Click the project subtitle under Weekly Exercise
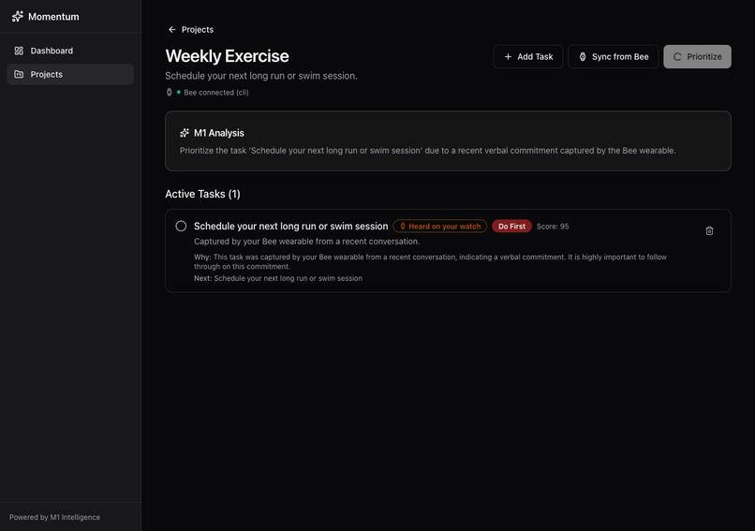This screenshot has width=755, height=531. point(261,76)
